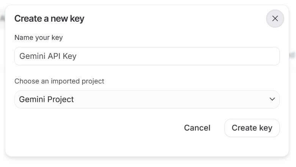Show project options via the down arrow
296x167 pixels.
pyautogui.click(x=272, y=99)
